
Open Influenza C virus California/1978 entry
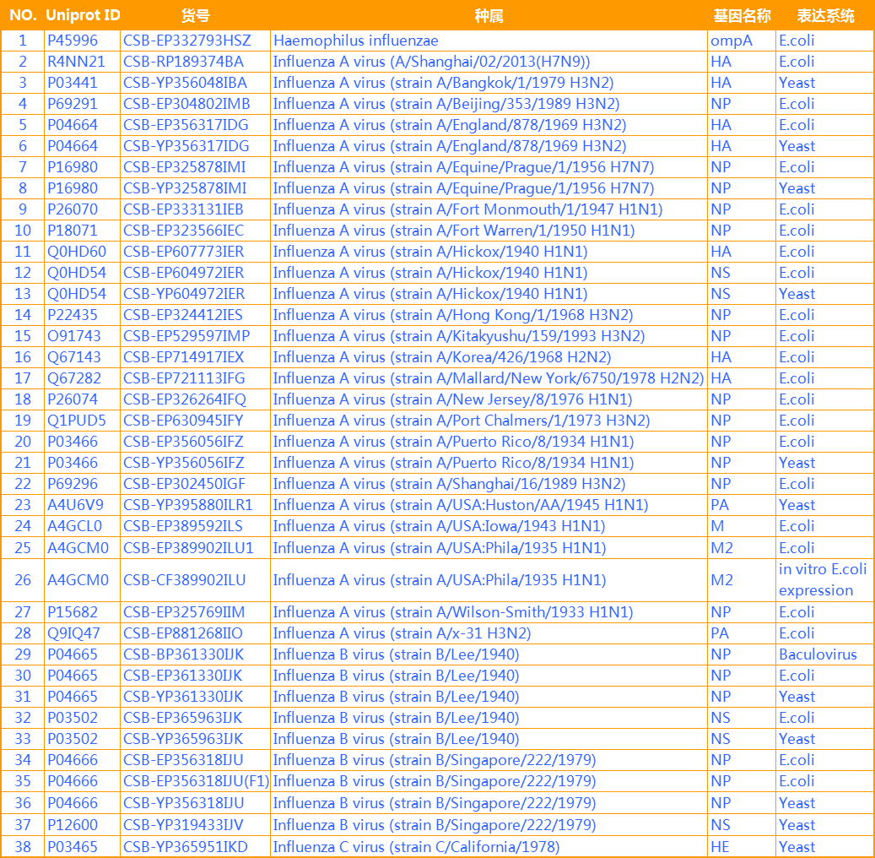click(x=416, y=846)
